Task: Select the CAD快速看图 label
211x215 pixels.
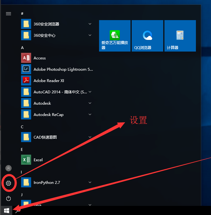Action: tap(45, 137)
